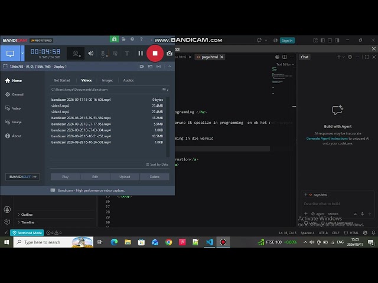Viewport: 378px width, 283px height.
Task: Click the Upload button
Action: [x=125, y=177]
